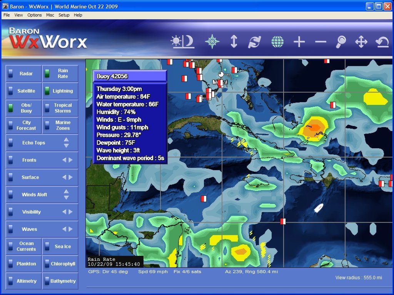Open the Options menu

point(34,15)
